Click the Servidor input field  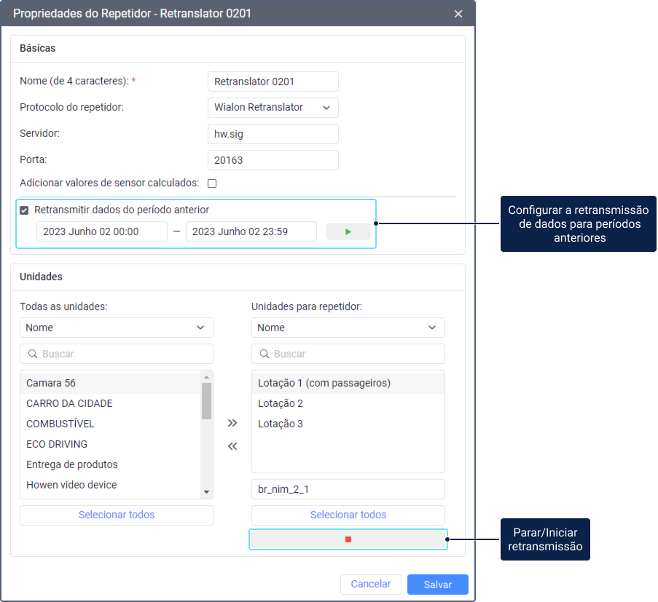tap(273, 134)
